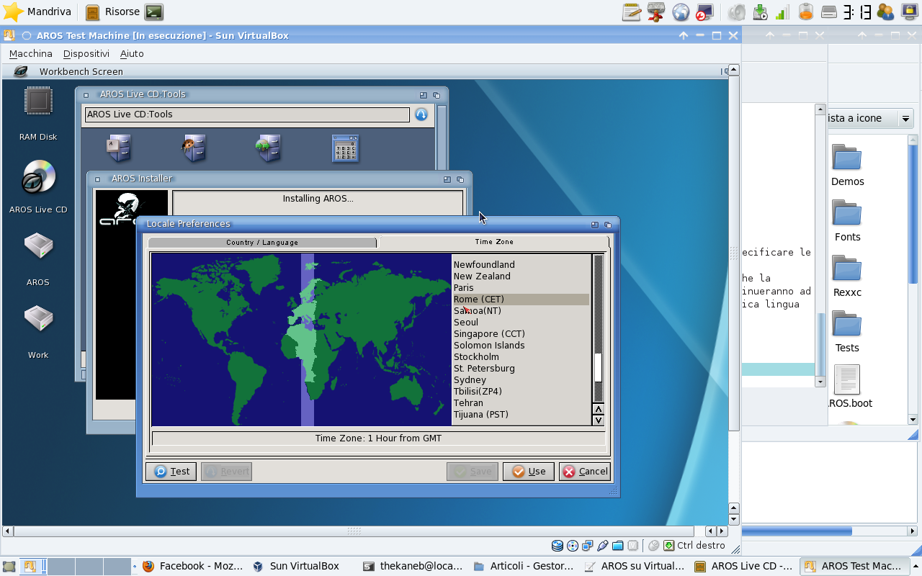Switch to Articoli - Gestor... taskbar entry
The width and height of the screenshot is (922, 576).
coord(524,567)
